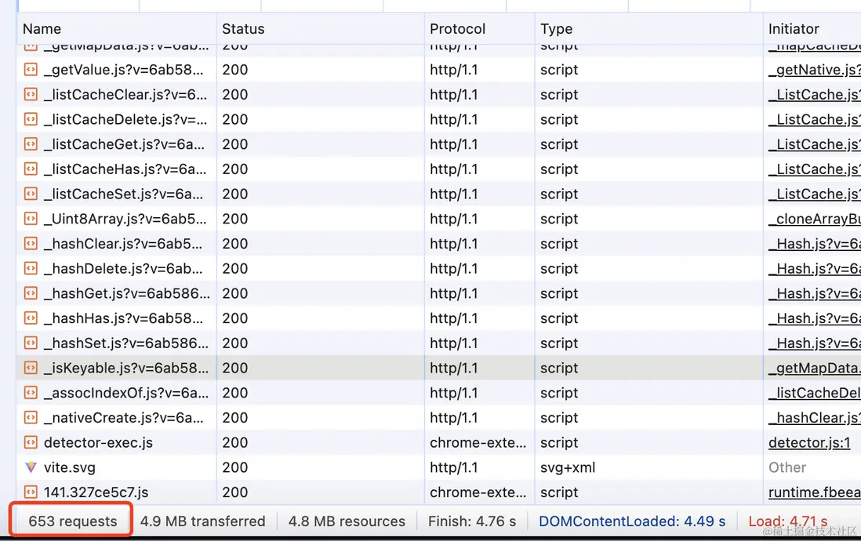Click the Initiator column header
Viewport: 861px width, 541px height.
tap(794, 29)
